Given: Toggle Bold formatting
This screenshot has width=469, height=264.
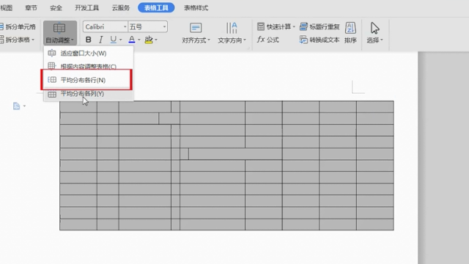Looking at the screenshot, I should pos(88,40).
